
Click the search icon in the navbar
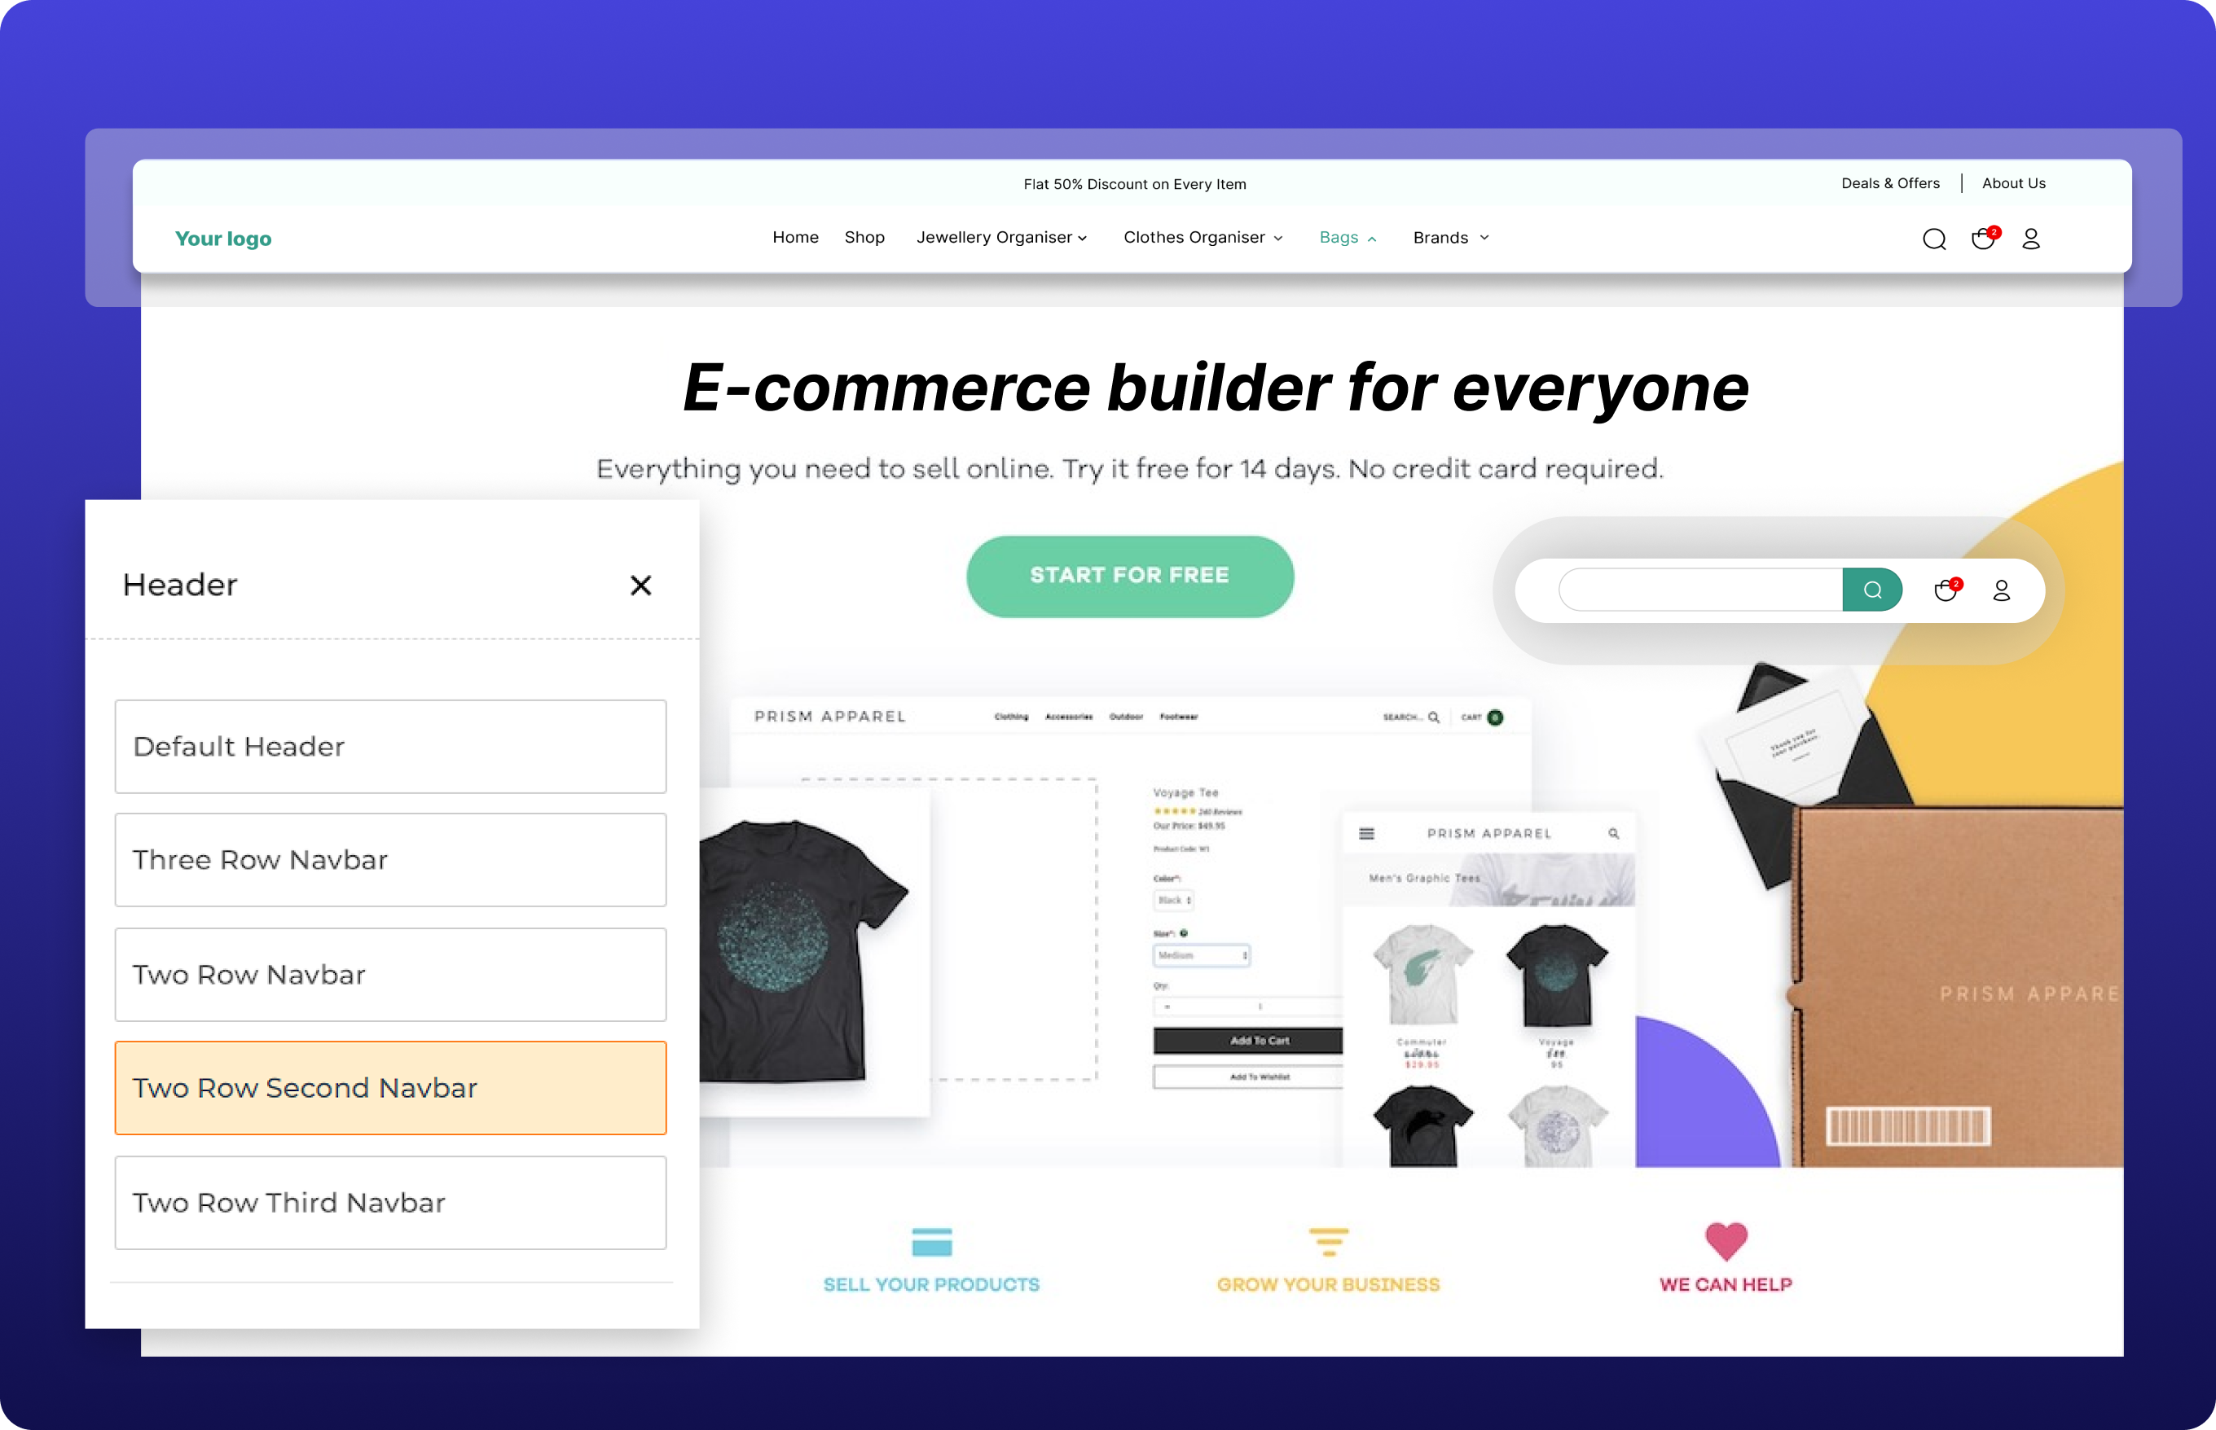point(1933,239)
